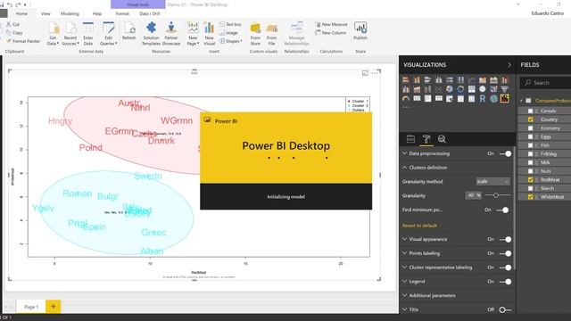Import custom visual From File

pyautogui.click(x=271, y=34)
